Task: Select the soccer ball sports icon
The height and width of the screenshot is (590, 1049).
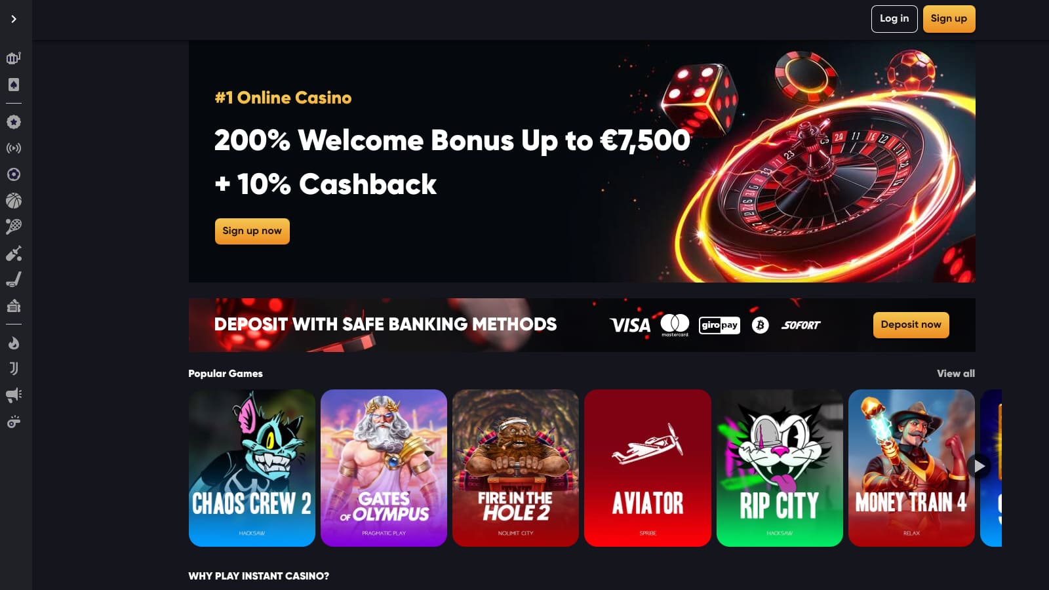Action: pyautogui.click(x=14, y=174)
